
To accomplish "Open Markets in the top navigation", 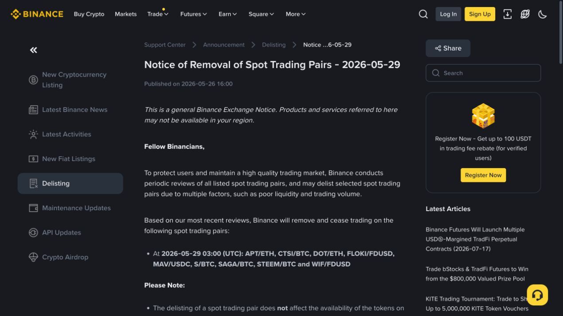I will pyautogui.click(x=125, y=14).
